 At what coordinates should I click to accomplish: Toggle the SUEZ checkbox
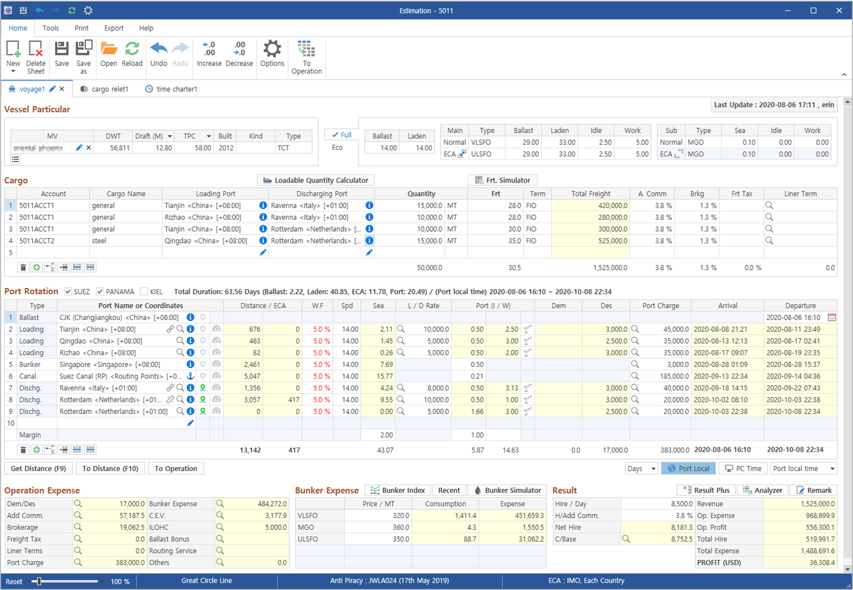[x=68, y=291]
